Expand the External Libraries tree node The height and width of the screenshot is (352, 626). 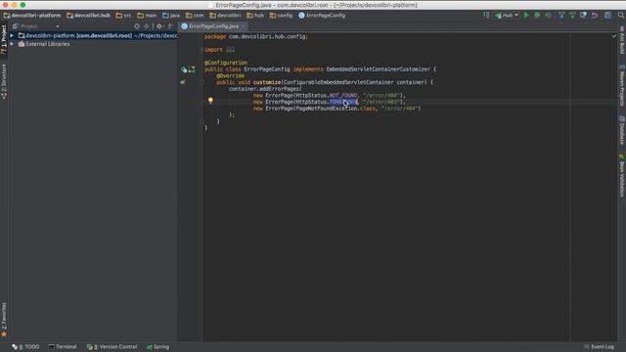coord(12,44)
